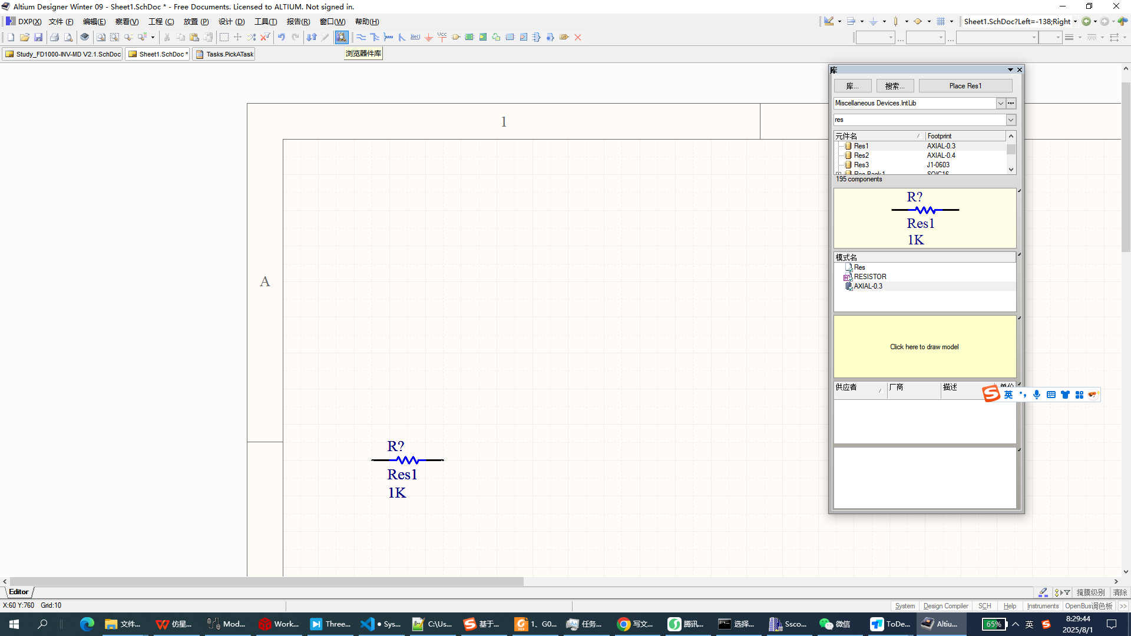Viewport: 1131px width, 636px height.
Task: Toggle Sogou soft keyboard icon
Action: (x=1051, y=395)
